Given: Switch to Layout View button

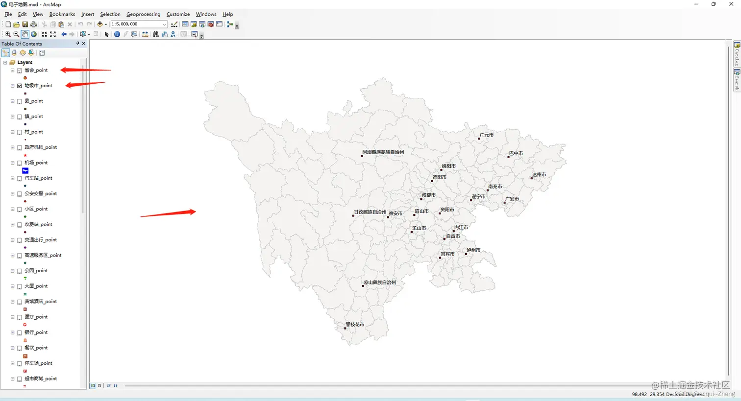Looking at the screenshot, I should pos(99,385).
